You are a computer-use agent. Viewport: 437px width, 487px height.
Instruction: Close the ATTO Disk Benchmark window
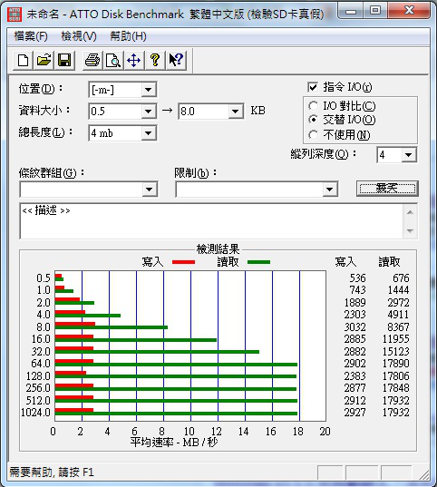pyautogui.click(x=410, y=11)
